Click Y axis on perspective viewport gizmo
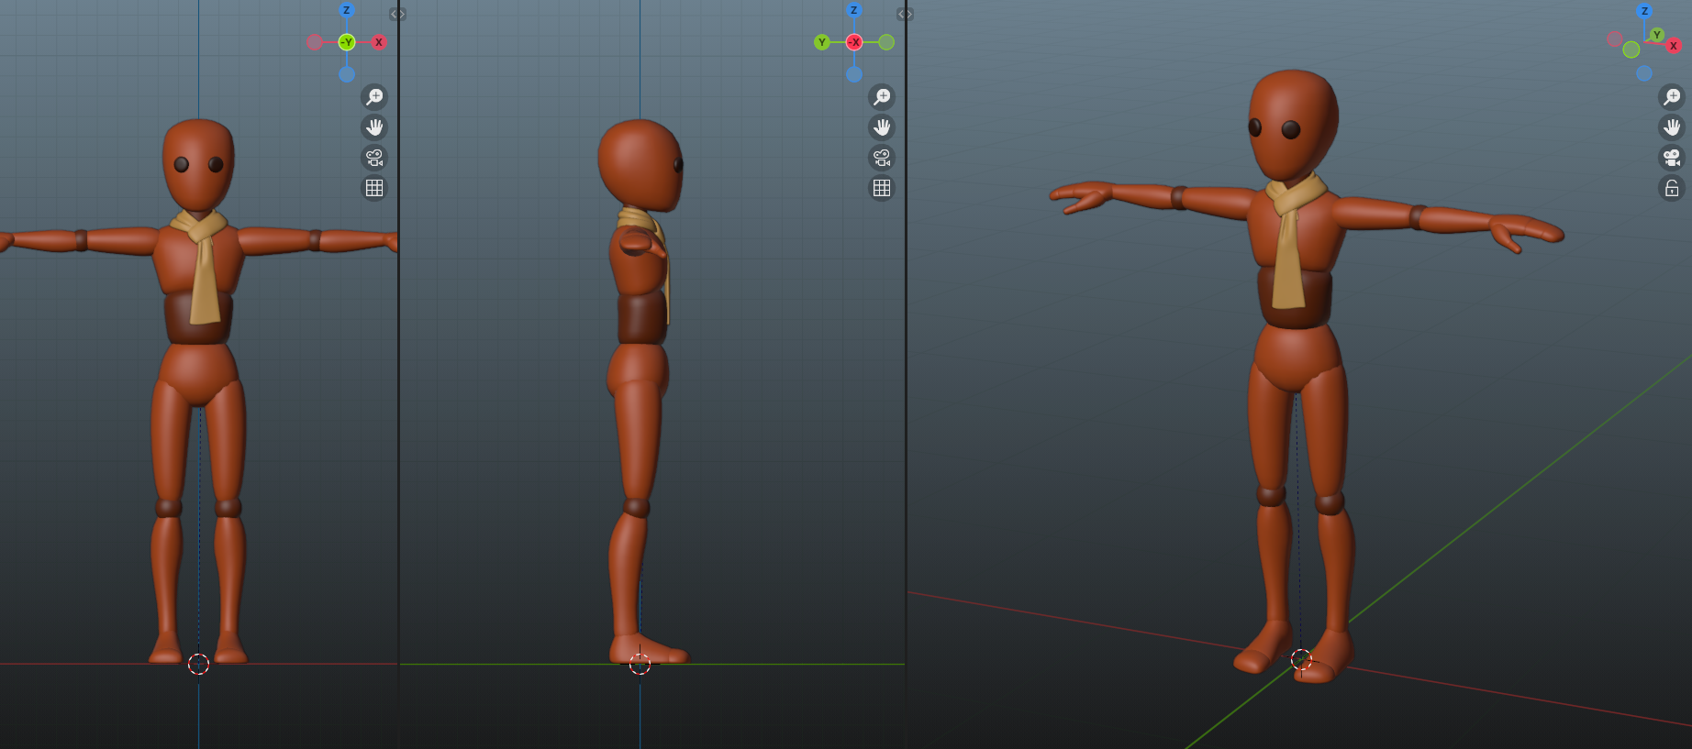 point(1657,35)
